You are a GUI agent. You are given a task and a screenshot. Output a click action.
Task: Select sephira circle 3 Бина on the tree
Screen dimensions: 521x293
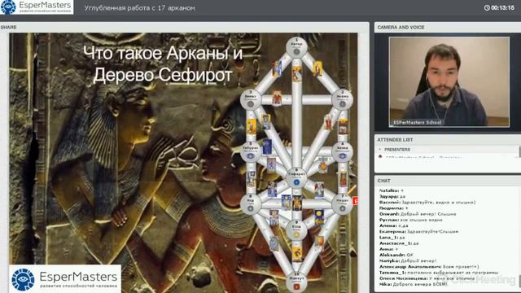251,99
